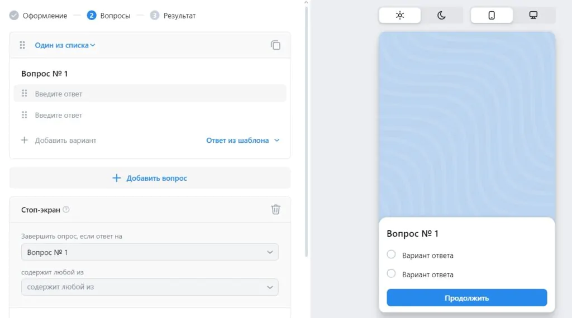Click first Введите ответ input field

tap(150, 94)
